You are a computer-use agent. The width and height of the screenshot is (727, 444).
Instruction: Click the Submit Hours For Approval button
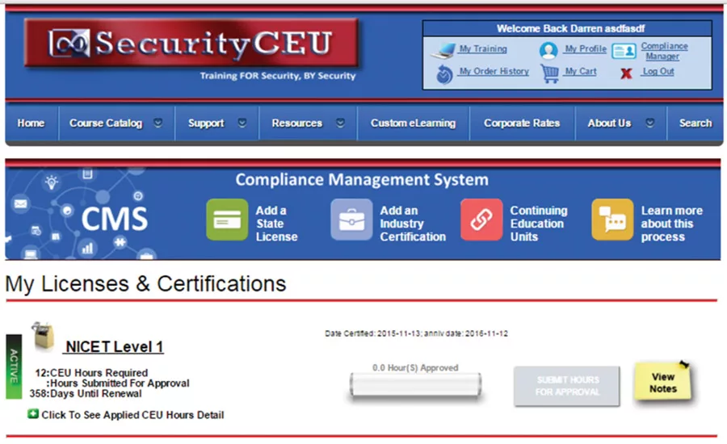pos(566,386)
